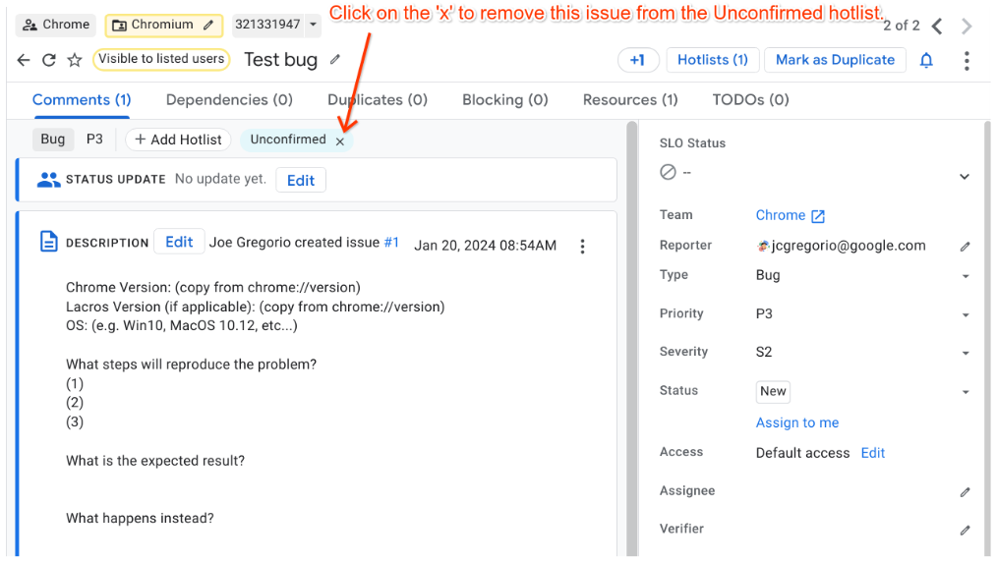Viewport: 996px width, 562px height.
Task: Click the back arrow icon
Action: pos(24,60)
